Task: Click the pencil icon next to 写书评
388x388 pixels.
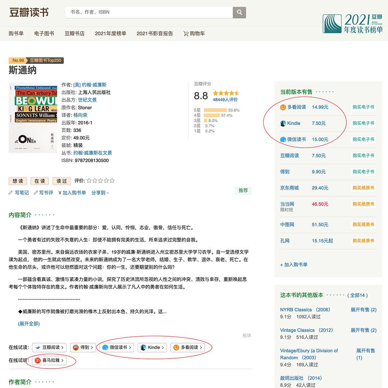Action: click(x=36, y=193)
